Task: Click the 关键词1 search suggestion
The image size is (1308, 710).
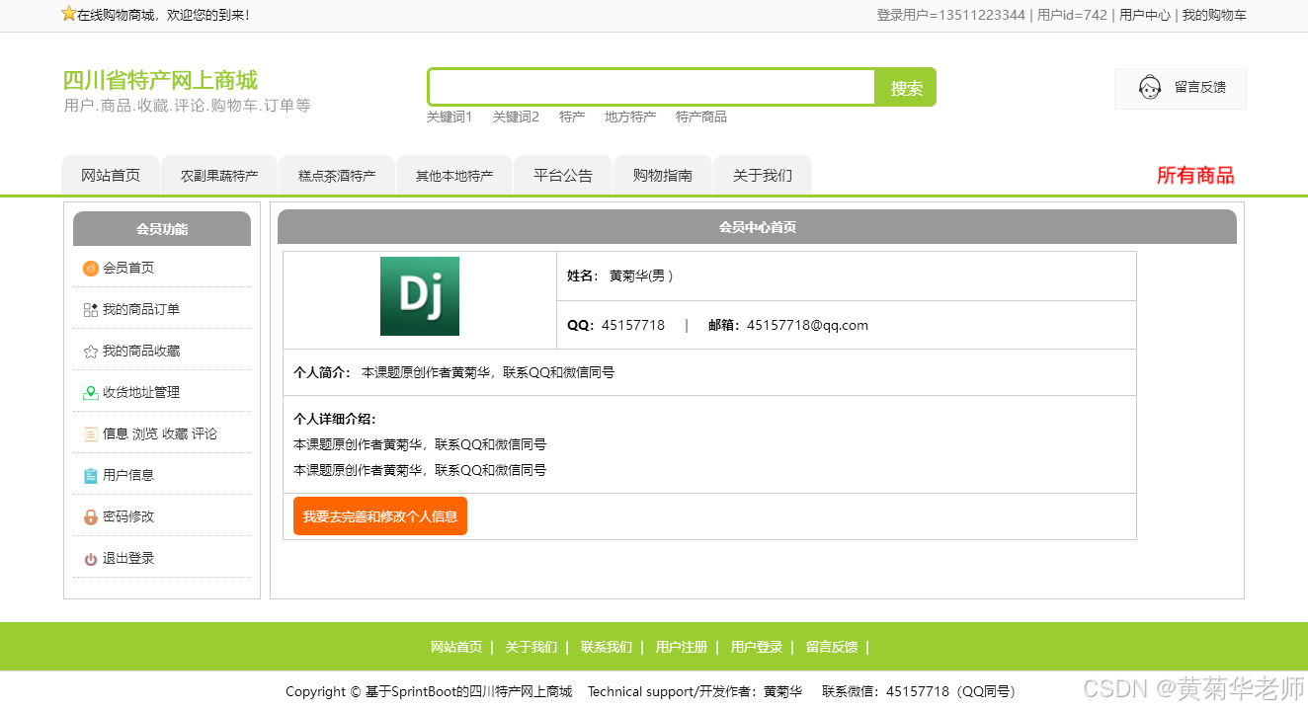Action: tap(450, 117)
